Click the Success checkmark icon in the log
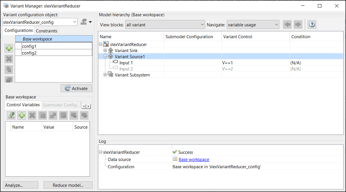This screenshot has width=346, height=192. (175, 152)
